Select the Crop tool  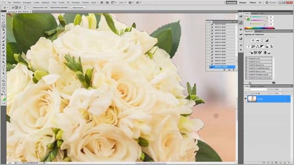click(4, 30)
